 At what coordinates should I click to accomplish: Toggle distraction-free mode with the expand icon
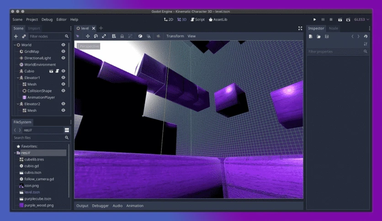pos(300,28)
